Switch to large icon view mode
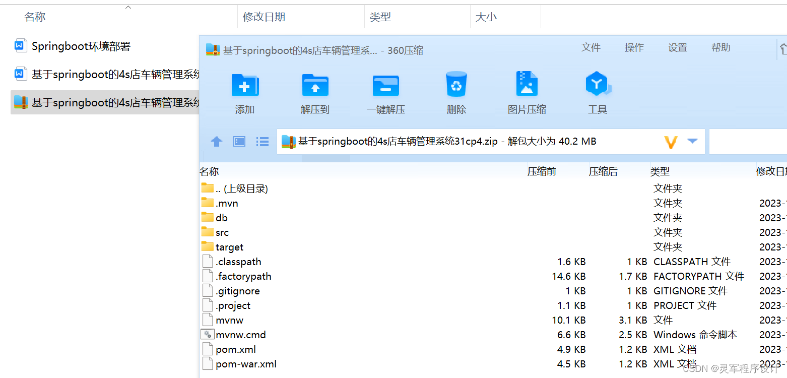Image resolution: width=787 pixels, height=378 pixels. point(239,142)
